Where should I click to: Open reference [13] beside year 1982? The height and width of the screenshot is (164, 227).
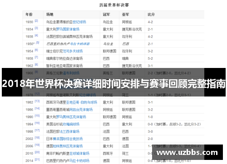[37, 101]
